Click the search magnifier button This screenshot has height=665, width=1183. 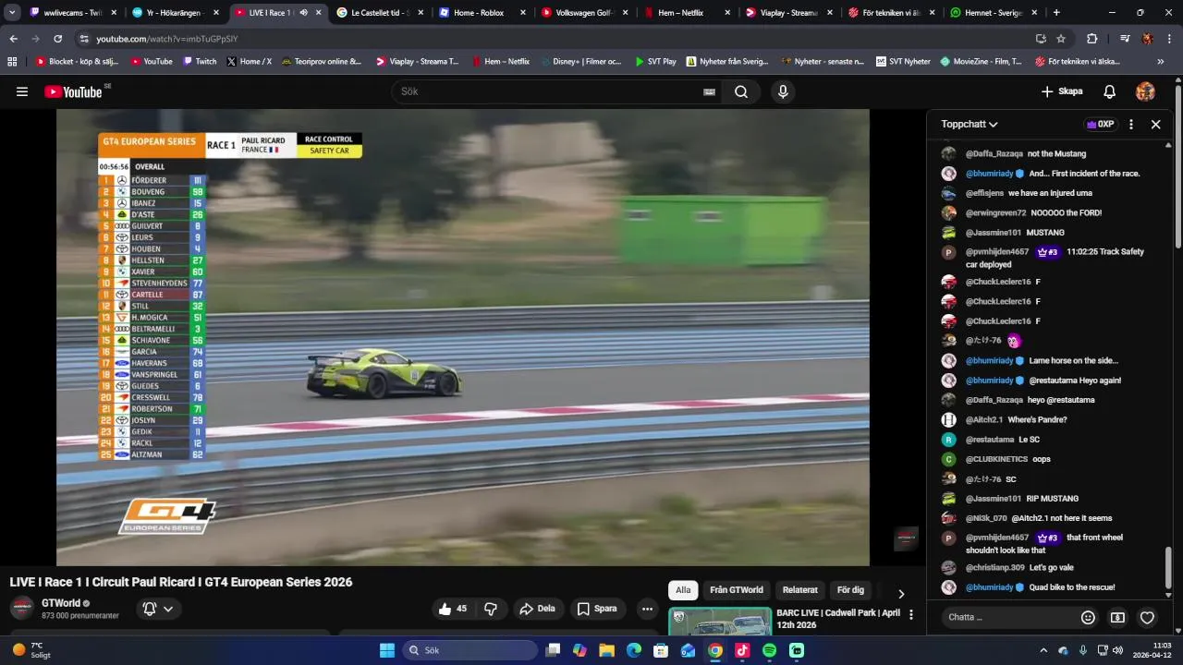[741, 91]
